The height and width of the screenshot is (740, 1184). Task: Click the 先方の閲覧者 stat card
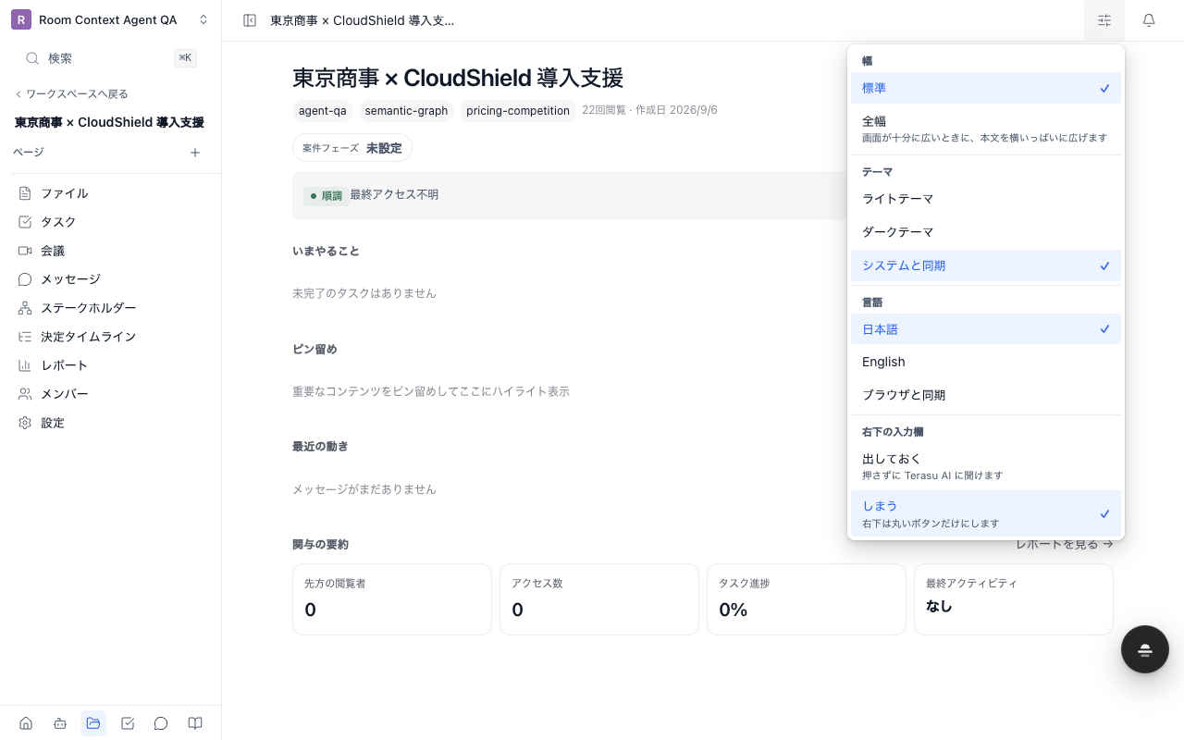click(392, 599)
